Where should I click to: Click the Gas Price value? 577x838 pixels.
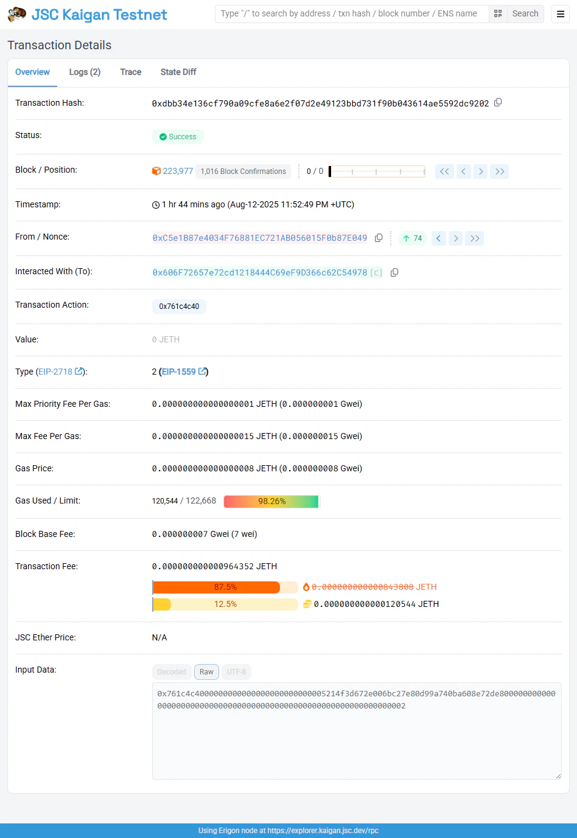[x=257, y=468]
